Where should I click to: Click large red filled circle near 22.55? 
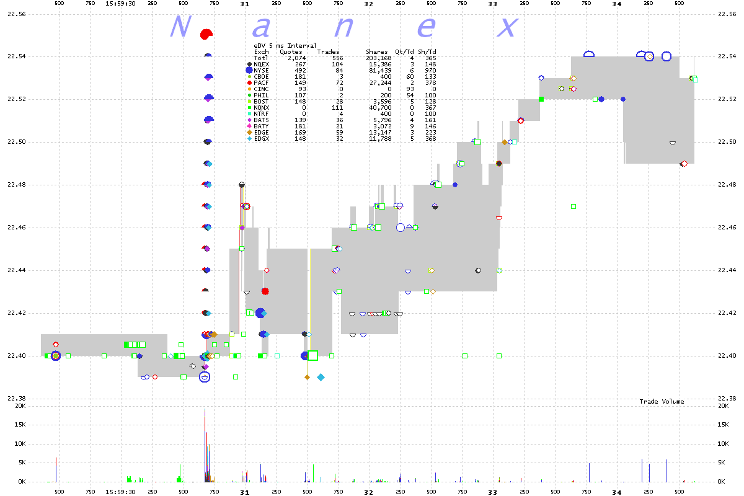click(x=206, y=34)
